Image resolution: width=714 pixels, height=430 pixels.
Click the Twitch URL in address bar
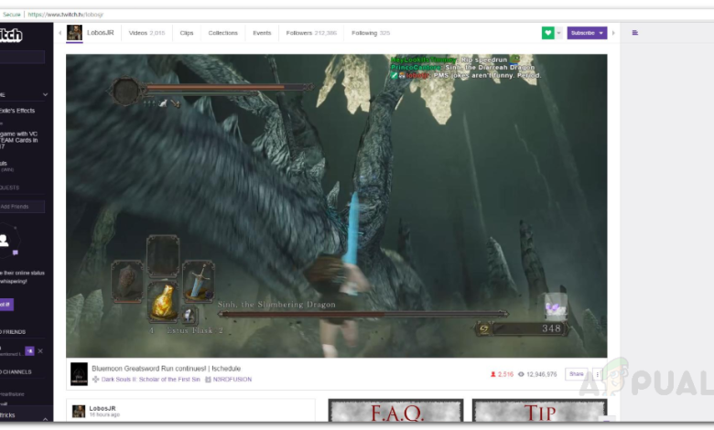pyautogui.click(x=66, y=15)
